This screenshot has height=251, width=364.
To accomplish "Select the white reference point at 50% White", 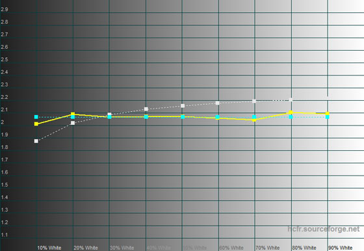I will tap(183, 106).
